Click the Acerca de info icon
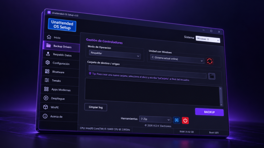The image size is (264, 148). coord(45,116)
